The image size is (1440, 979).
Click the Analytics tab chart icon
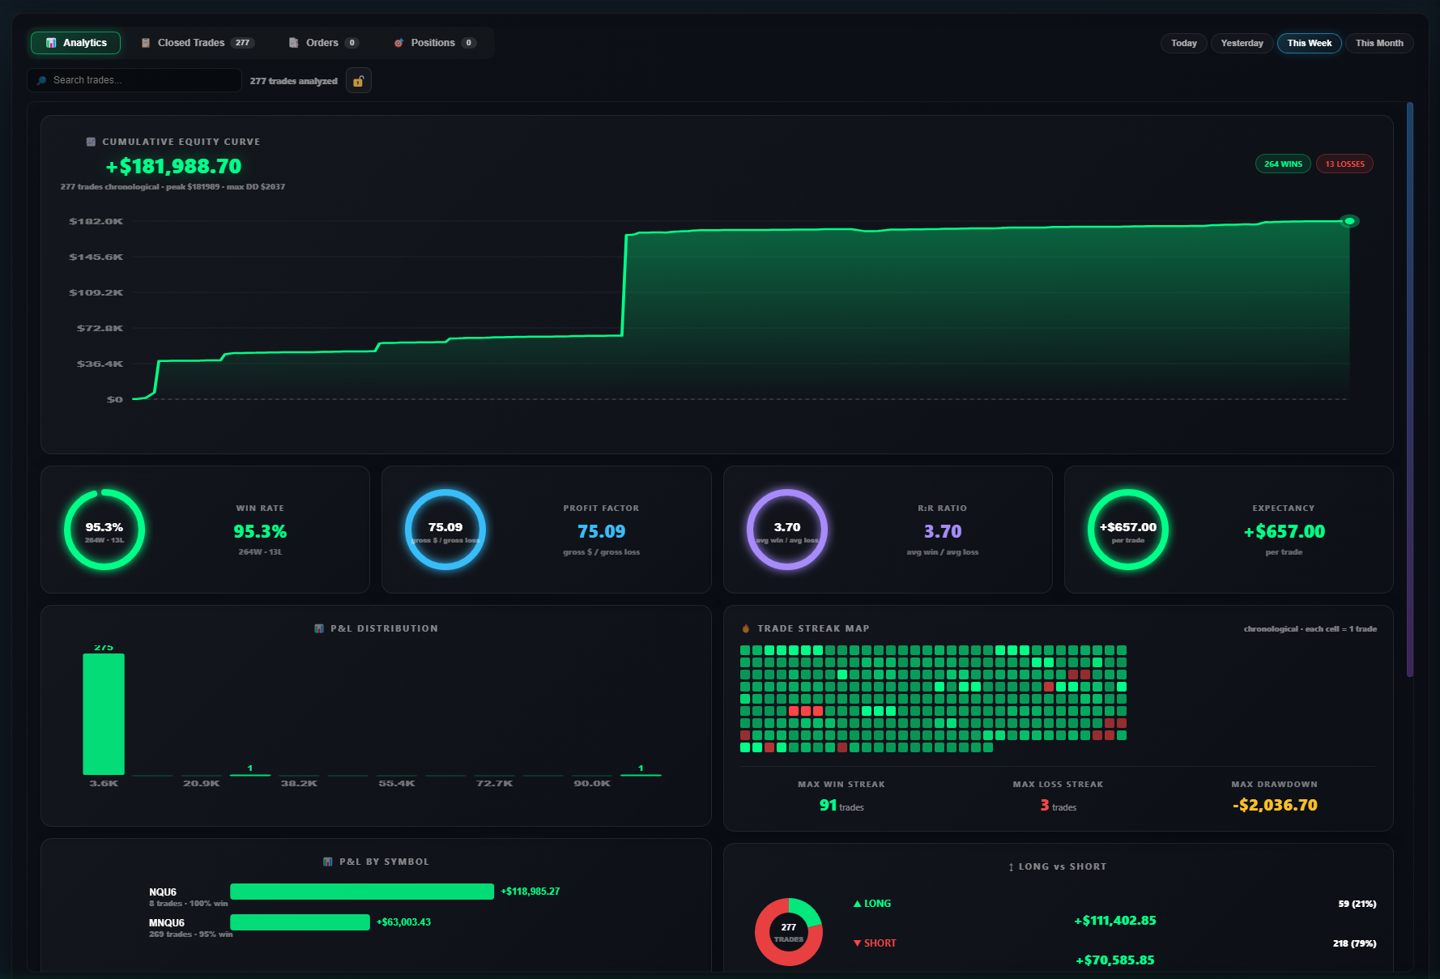click(x=51, y=43)
